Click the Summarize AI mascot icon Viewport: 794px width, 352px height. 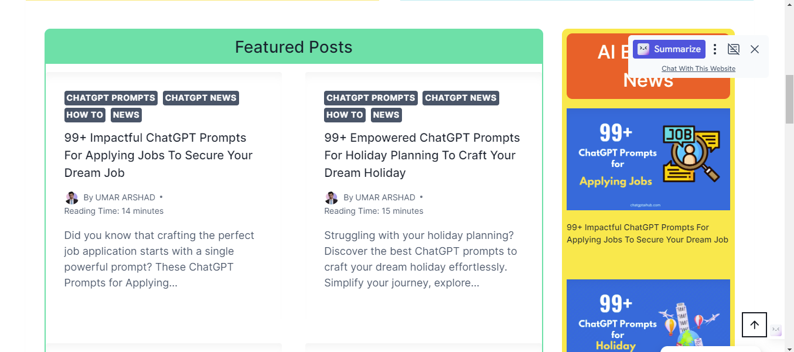click(x=644, y=49)
